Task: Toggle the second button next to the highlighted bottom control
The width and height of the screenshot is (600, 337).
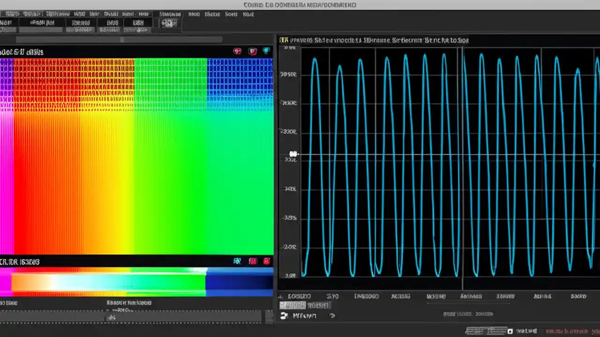Action: (319, 305)
